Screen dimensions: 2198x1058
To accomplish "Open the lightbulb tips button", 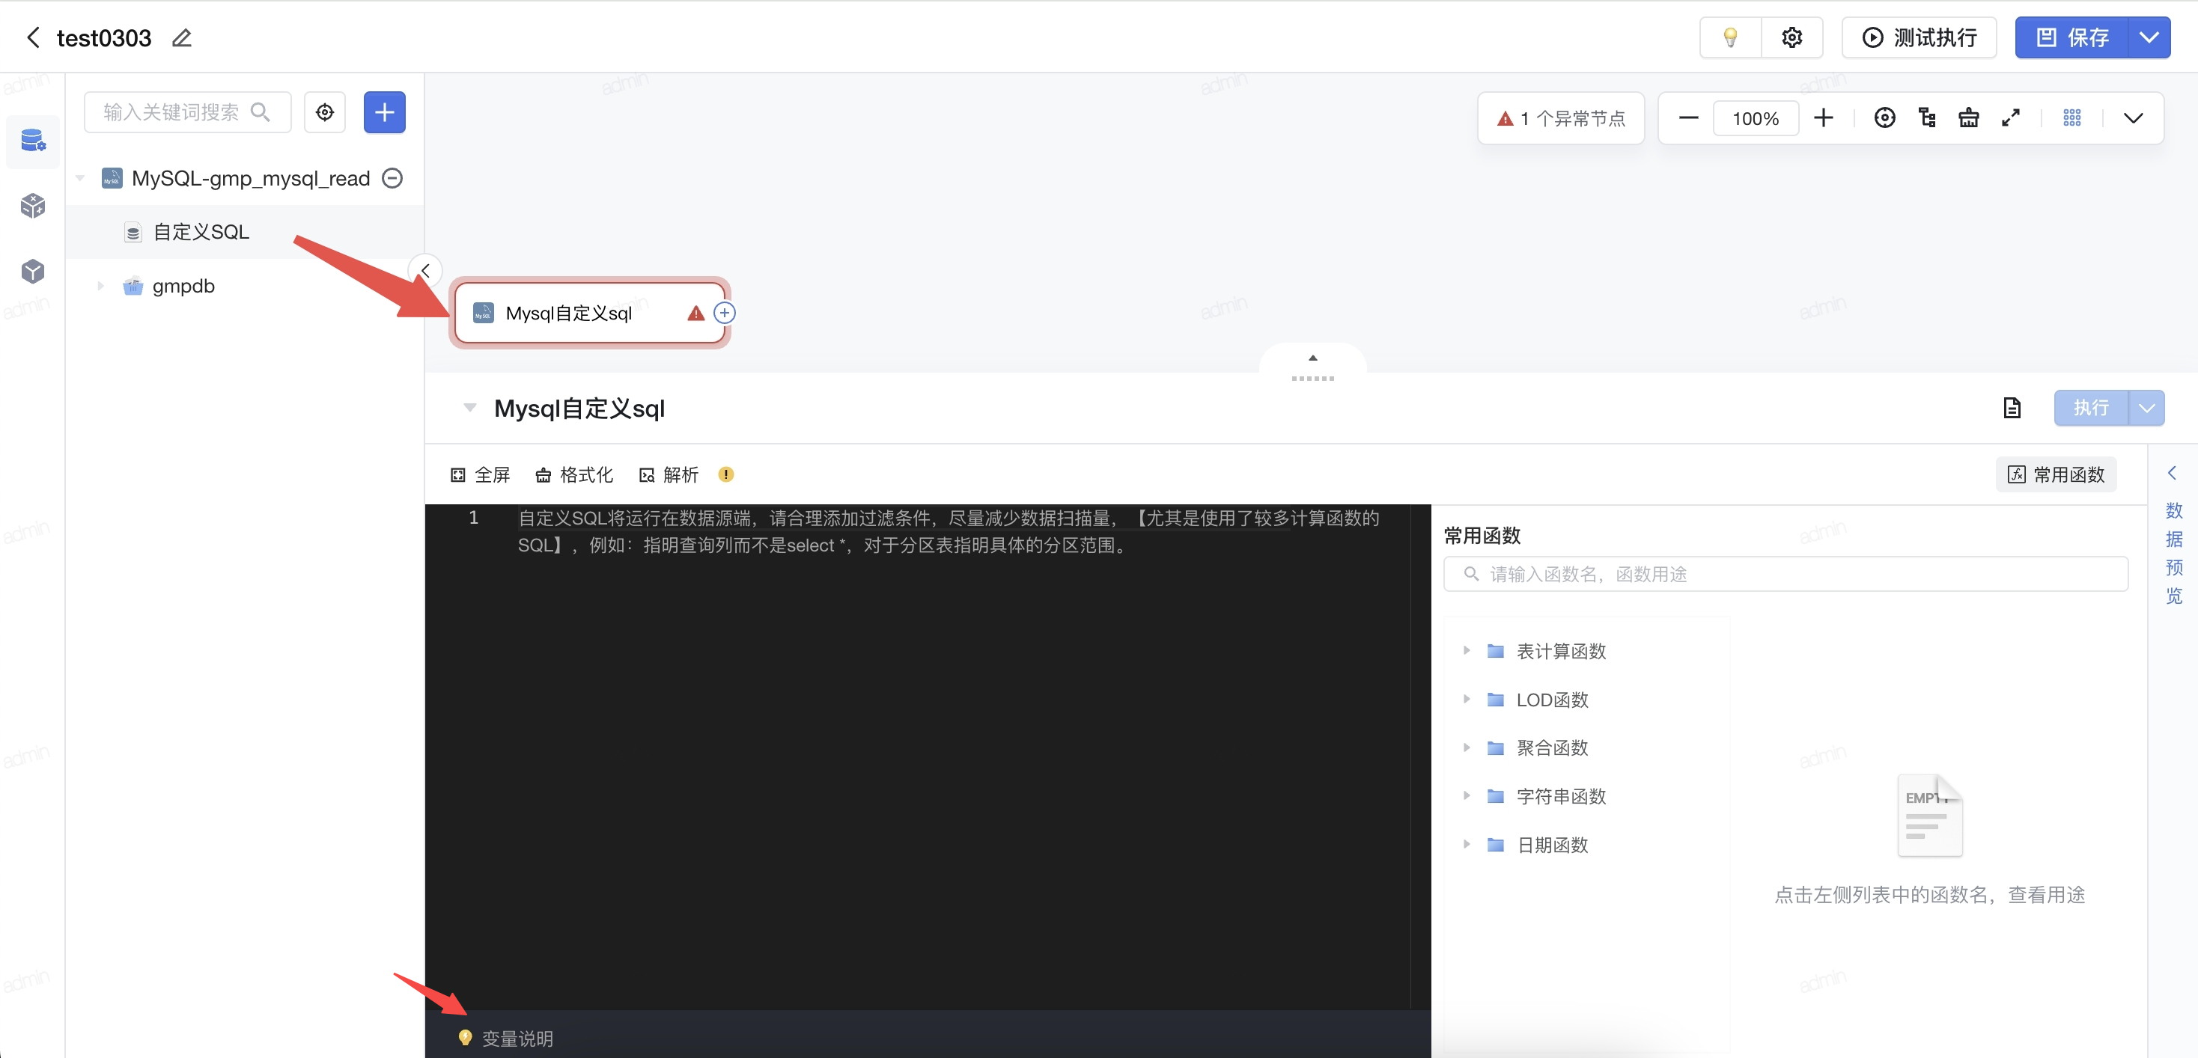I will point(1729,37).
